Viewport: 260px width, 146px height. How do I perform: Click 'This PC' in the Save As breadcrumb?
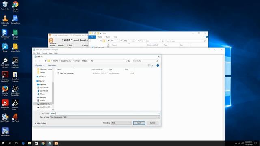pyautogui.click(x=55, y=61)
